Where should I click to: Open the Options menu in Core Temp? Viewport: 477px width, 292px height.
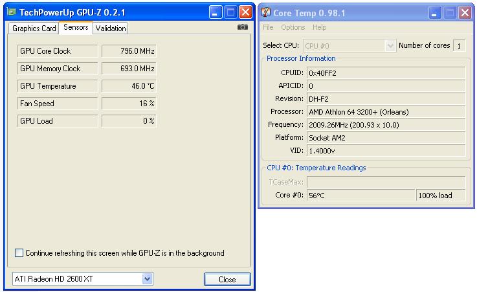pyautogui.click(x=293, y=27)
